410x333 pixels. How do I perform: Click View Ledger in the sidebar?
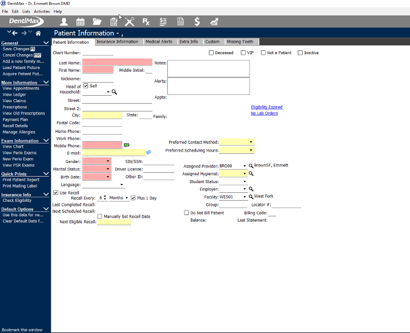click(x=14, y=95)
